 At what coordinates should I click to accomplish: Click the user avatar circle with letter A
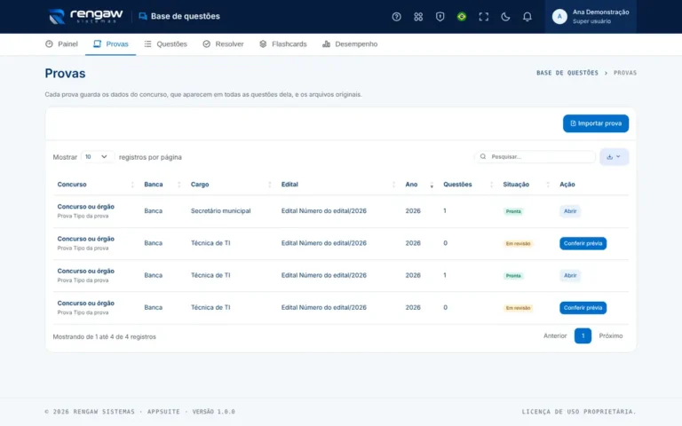pos(559,17)
